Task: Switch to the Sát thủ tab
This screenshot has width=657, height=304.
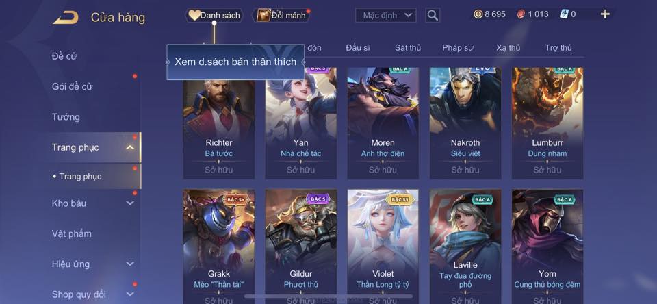Action: tap(408, 48)
